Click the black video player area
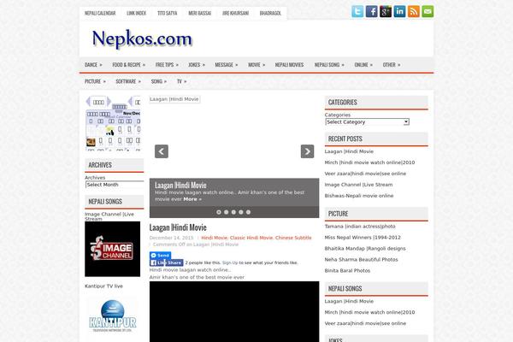Viewport: 513px width, 342px height. click(x=234, y=311)
